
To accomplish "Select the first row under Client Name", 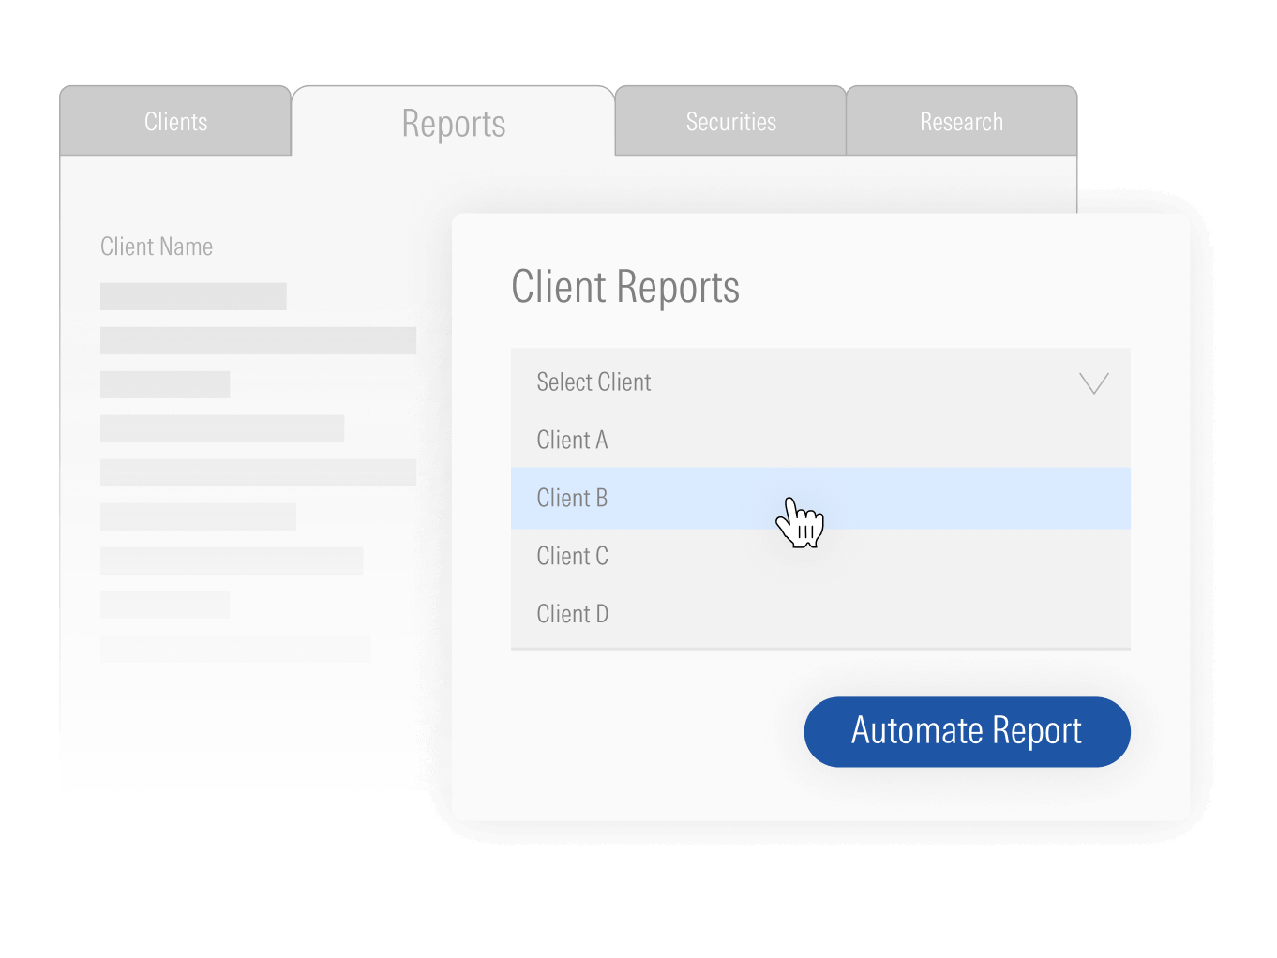I will 193,296.
